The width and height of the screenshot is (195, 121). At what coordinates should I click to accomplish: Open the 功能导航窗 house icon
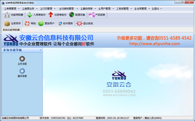7,15
